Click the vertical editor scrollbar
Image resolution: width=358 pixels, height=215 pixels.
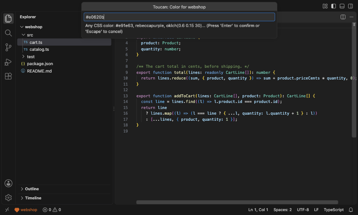point(354,80)
